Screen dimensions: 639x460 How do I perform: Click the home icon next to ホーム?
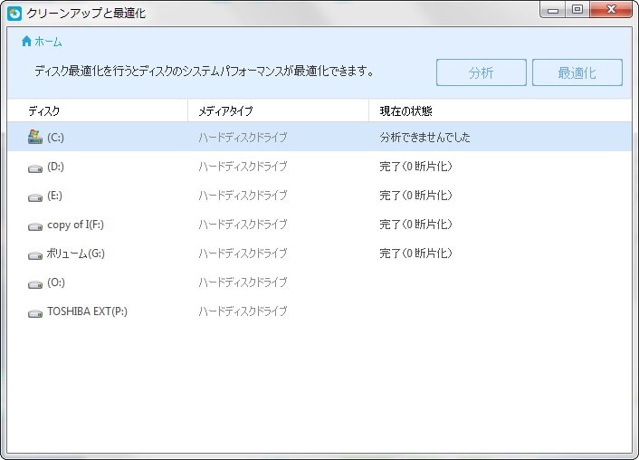click(x=26, y=42)
